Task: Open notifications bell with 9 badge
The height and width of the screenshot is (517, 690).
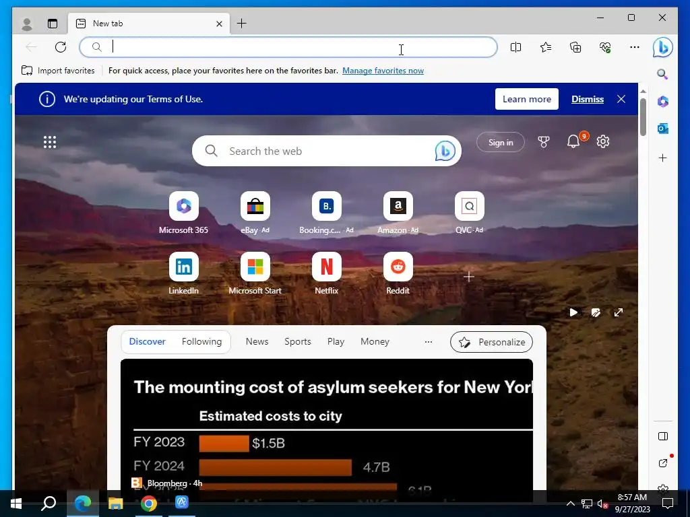Action: coord(573,141)
